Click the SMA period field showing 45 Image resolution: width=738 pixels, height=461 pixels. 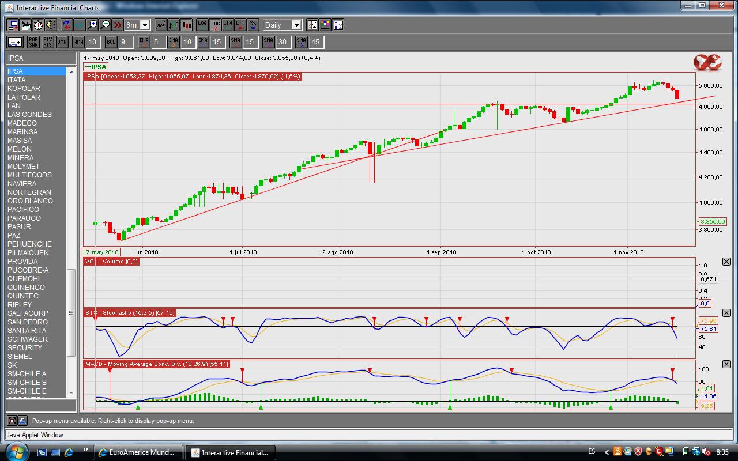click(x=315, y=42)
